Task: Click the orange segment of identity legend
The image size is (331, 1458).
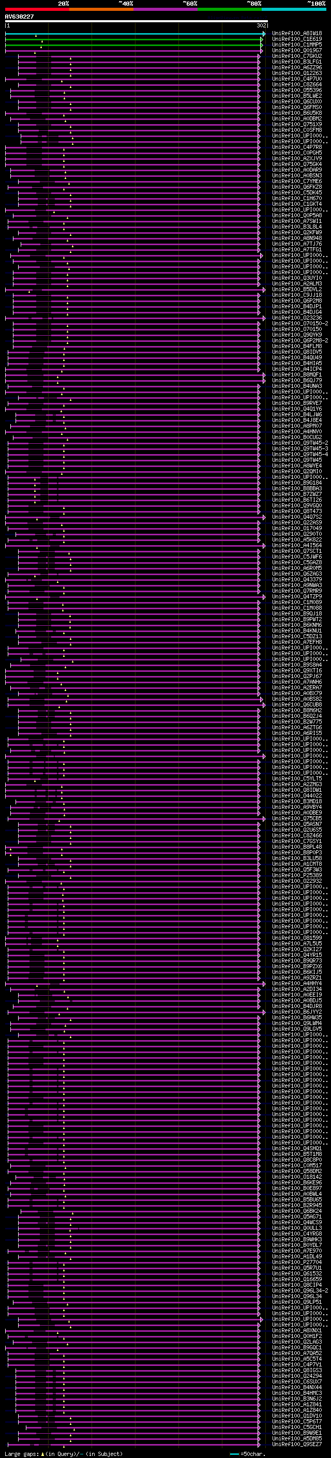Action: [x=101, y=9]
